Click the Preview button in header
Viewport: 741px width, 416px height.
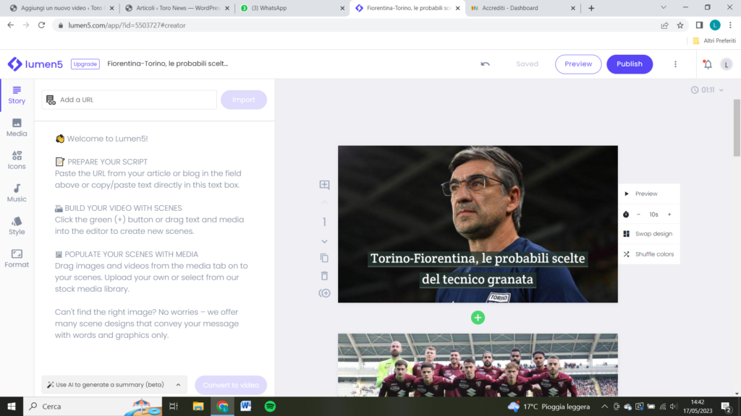[578, 64]
